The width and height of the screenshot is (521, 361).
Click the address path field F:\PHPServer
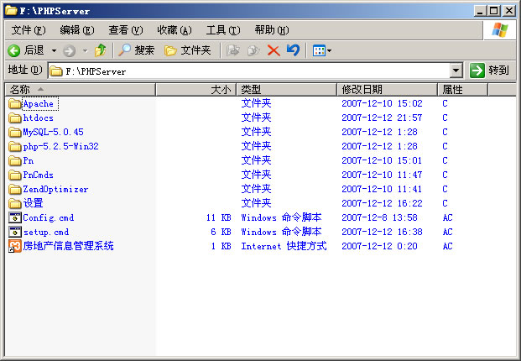[252, 71]
